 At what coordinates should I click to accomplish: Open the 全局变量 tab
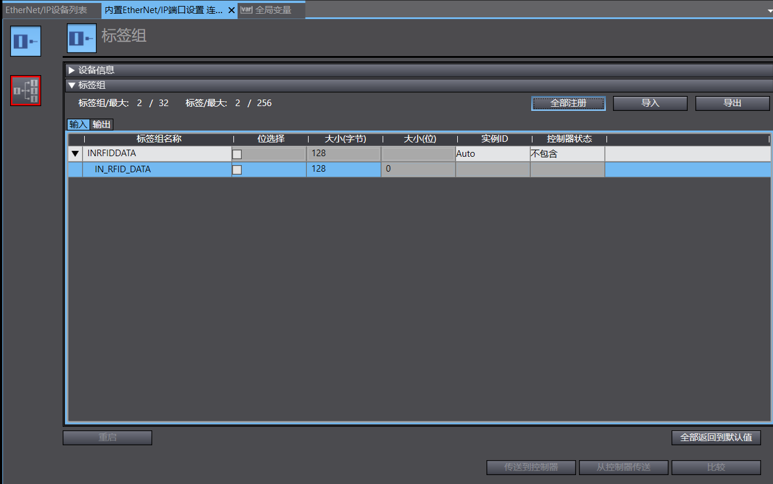[x=273, y=10]
